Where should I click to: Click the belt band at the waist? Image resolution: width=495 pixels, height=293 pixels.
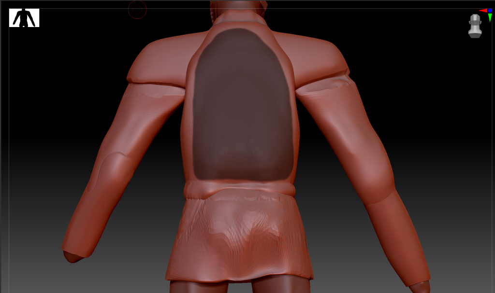pos(240,188)
